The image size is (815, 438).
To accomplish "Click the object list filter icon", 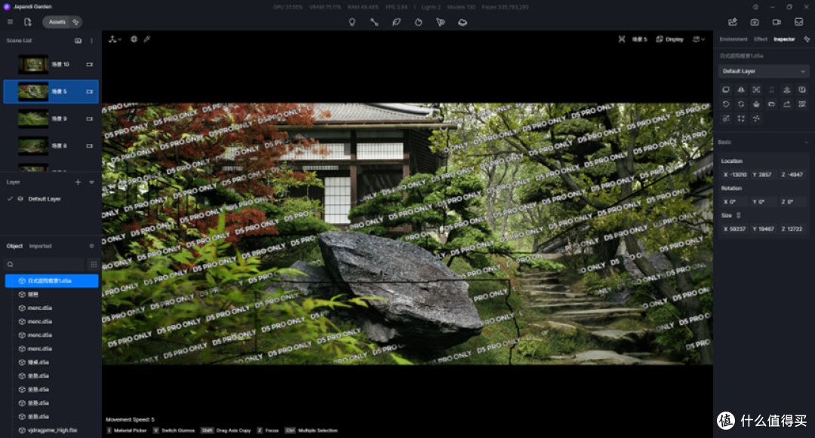I will click(91, 246).
